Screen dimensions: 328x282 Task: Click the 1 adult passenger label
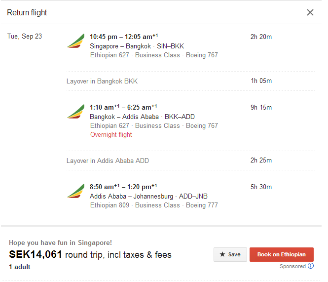click(20, 267)
